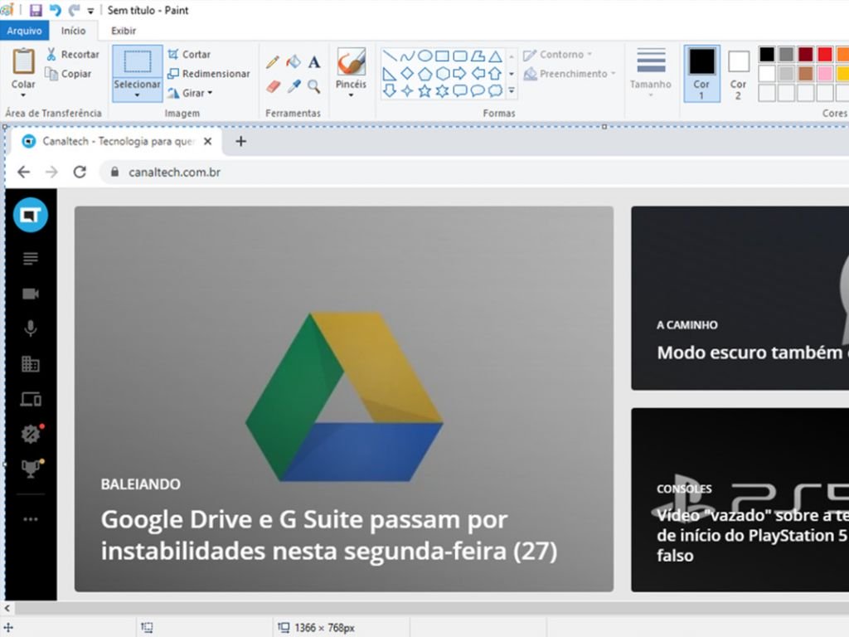Screen dimensions: 849x637
Task: Click the Paint app icon in title bar
Action: click(x=7, y=10)
